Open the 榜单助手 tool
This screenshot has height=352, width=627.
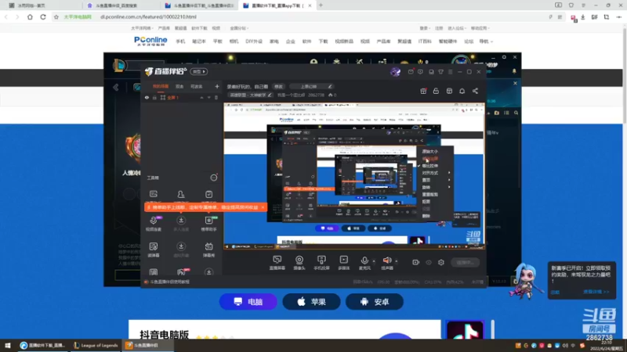pos(208,223)
